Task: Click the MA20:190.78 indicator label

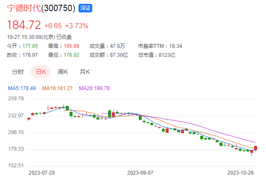Action: point(94,88)
